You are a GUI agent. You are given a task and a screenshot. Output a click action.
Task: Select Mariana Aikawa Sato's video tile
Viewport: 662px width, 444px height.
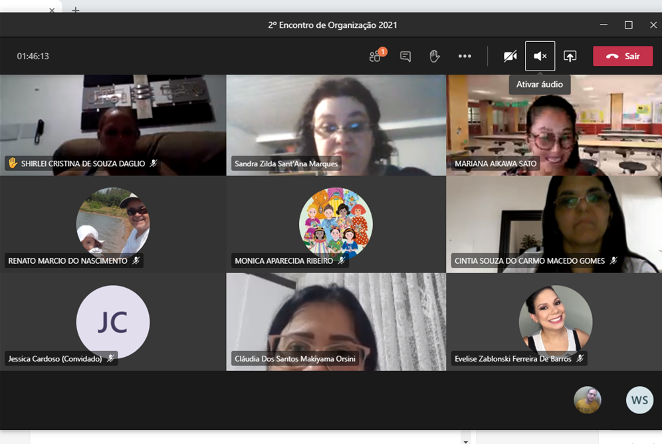554,125
